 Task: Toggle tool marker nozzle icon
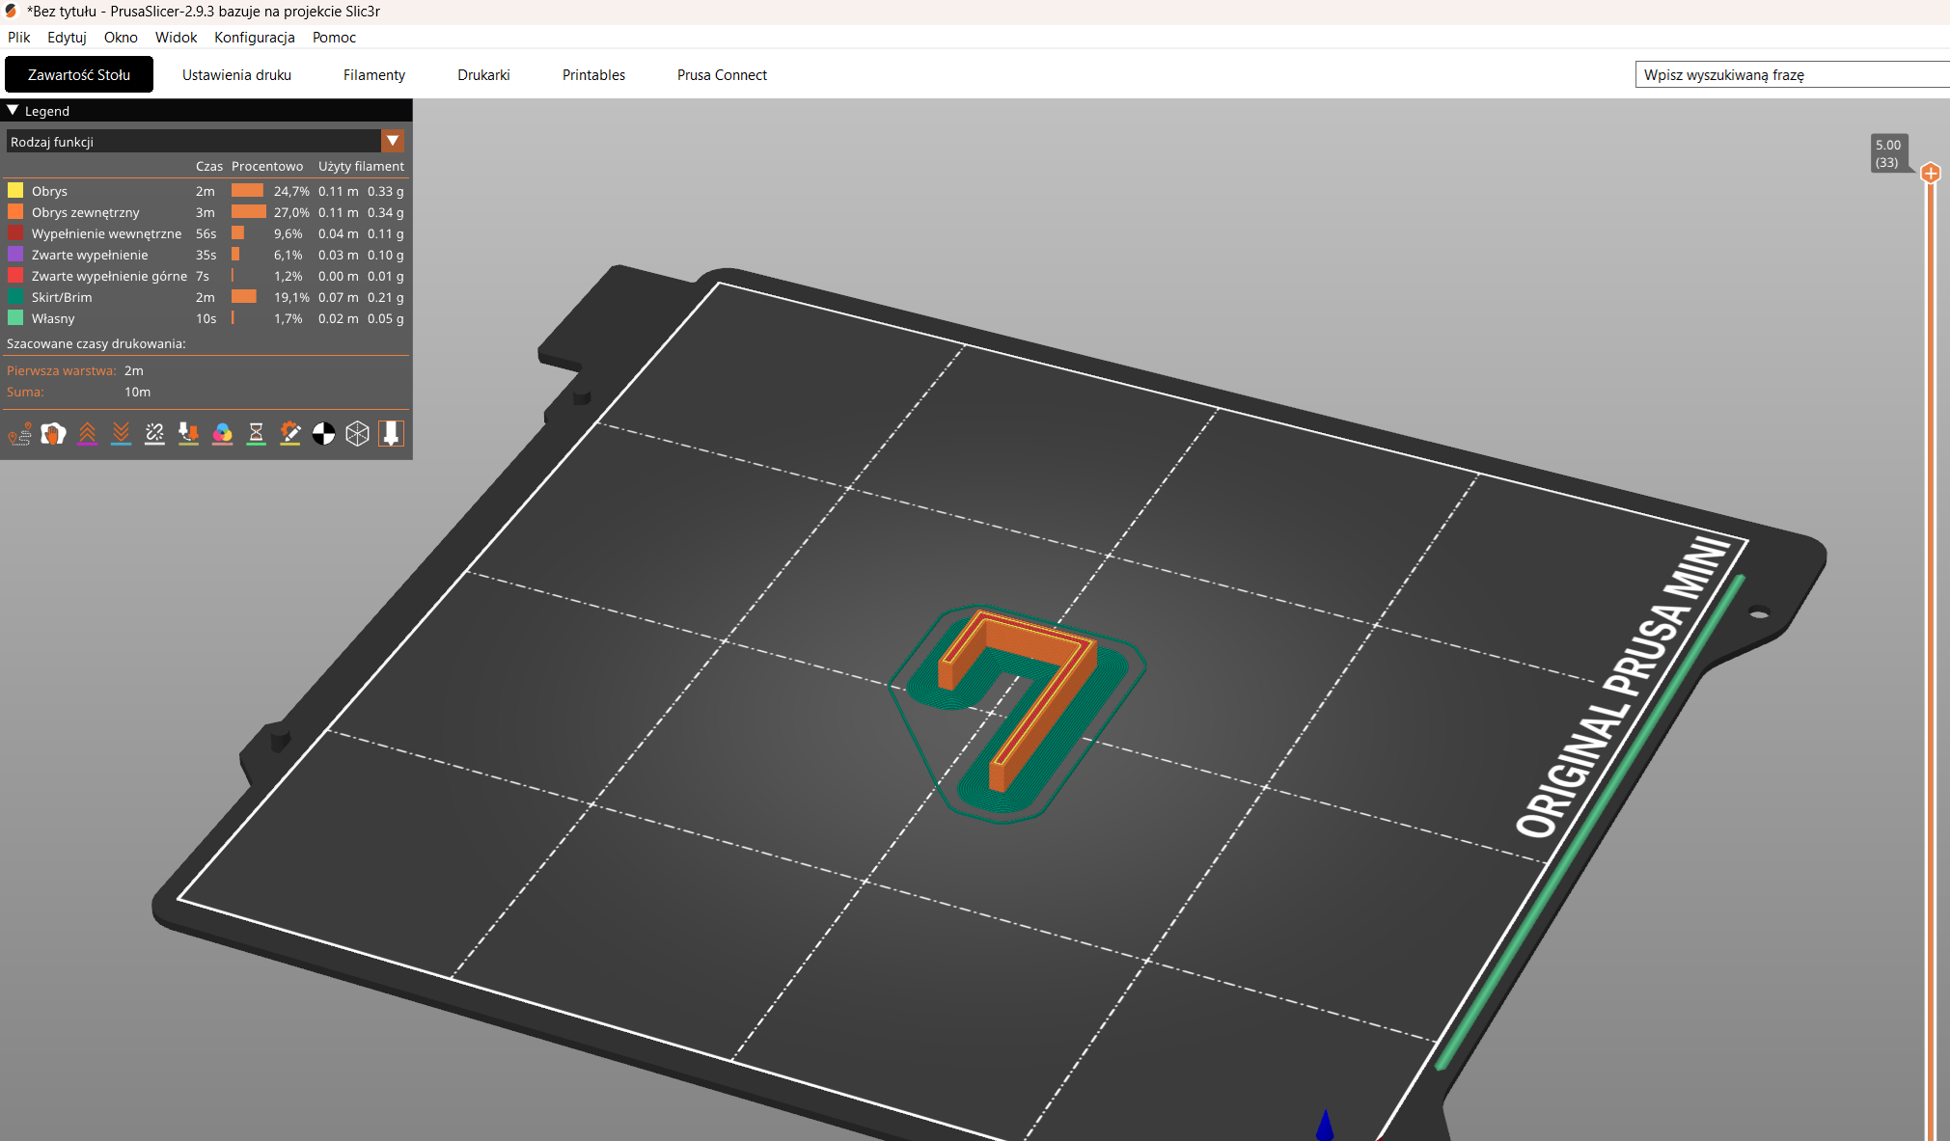pyautogui.click(x=391, y=434)
